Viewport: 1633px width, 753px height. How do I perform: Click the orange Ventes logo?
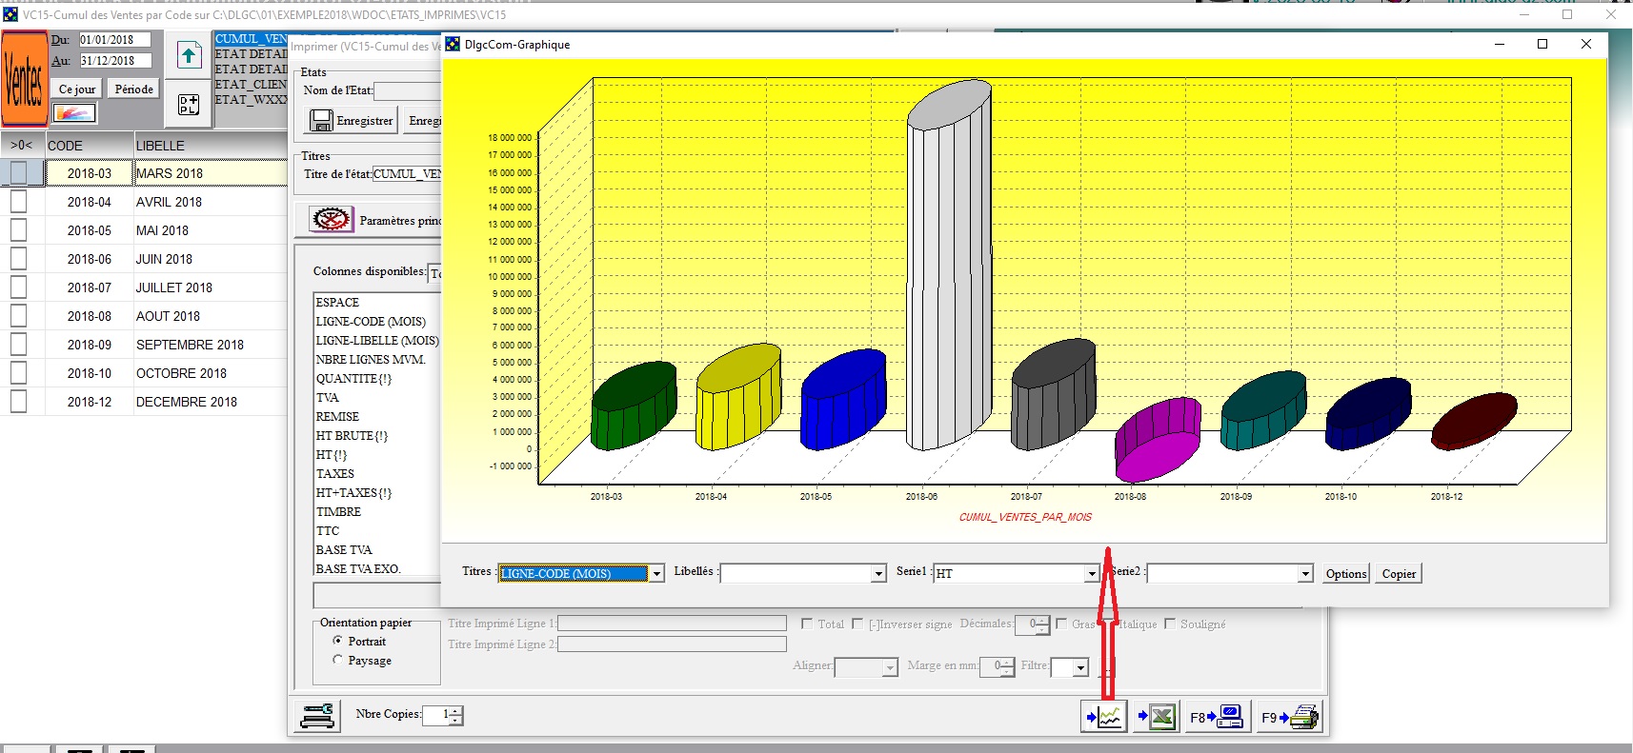(24, 79)
